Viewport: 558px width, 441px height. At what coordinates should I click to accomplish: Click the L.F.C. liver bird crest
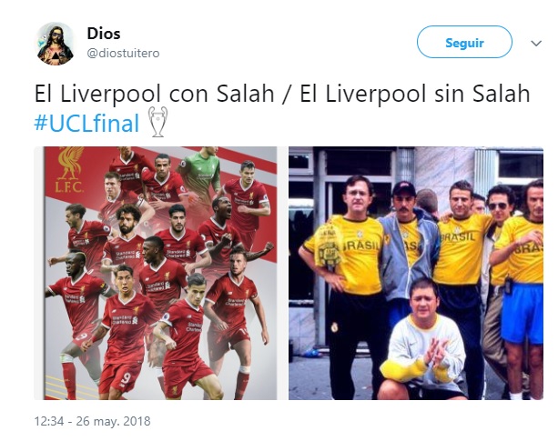pos(69,170)
